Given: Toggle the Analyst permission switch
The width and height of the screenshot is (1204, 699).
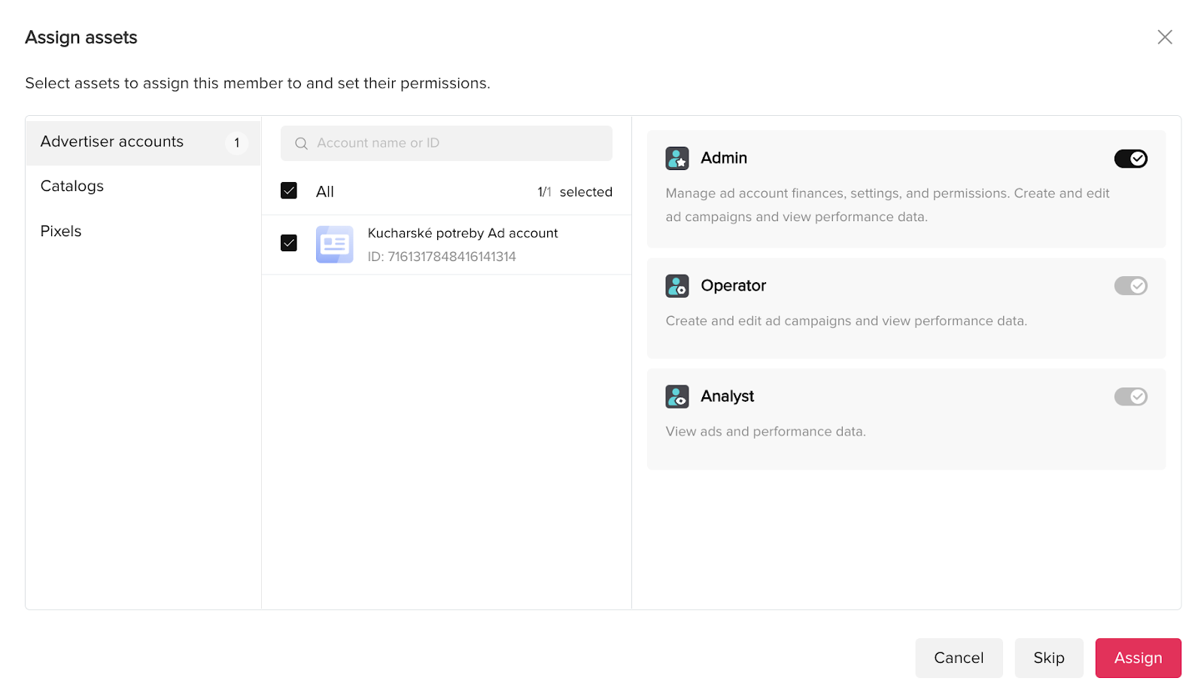Looking at the screenshot, I should click(x=1130, y=397).
